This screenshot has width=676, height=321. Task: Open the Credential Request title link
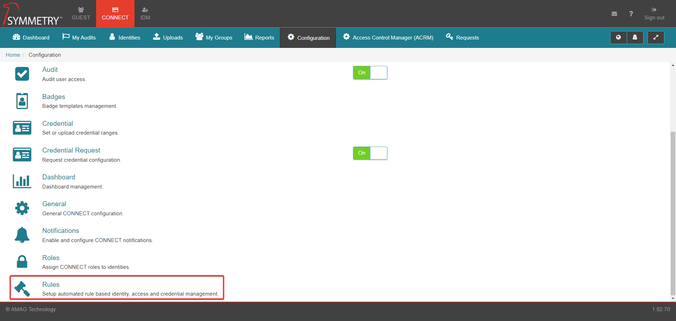[x=71, y=150]
